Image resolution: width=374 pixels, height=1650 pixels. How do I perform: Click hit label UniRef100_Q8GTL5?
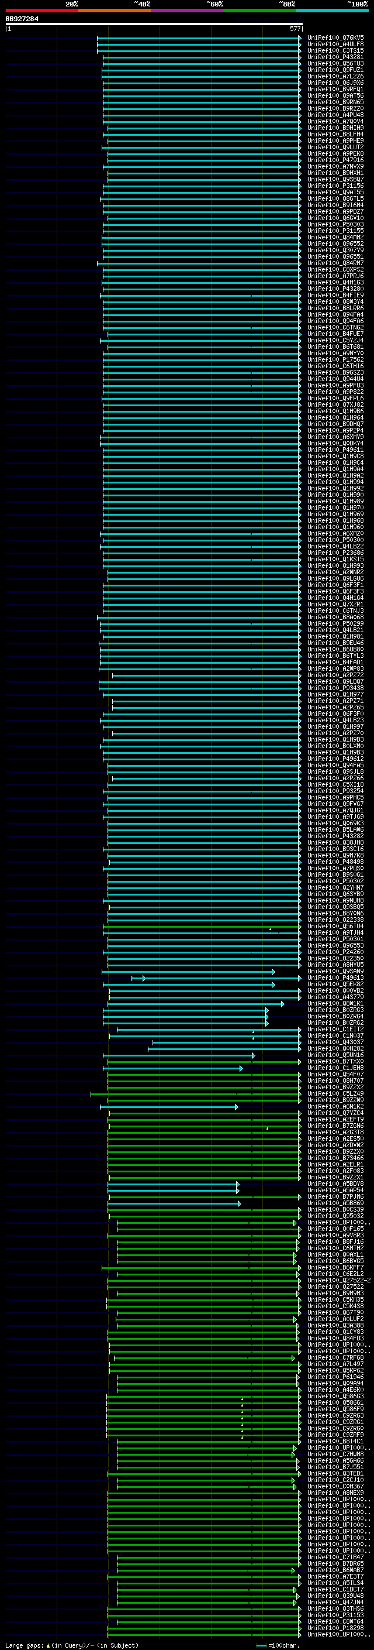[335, 198]
